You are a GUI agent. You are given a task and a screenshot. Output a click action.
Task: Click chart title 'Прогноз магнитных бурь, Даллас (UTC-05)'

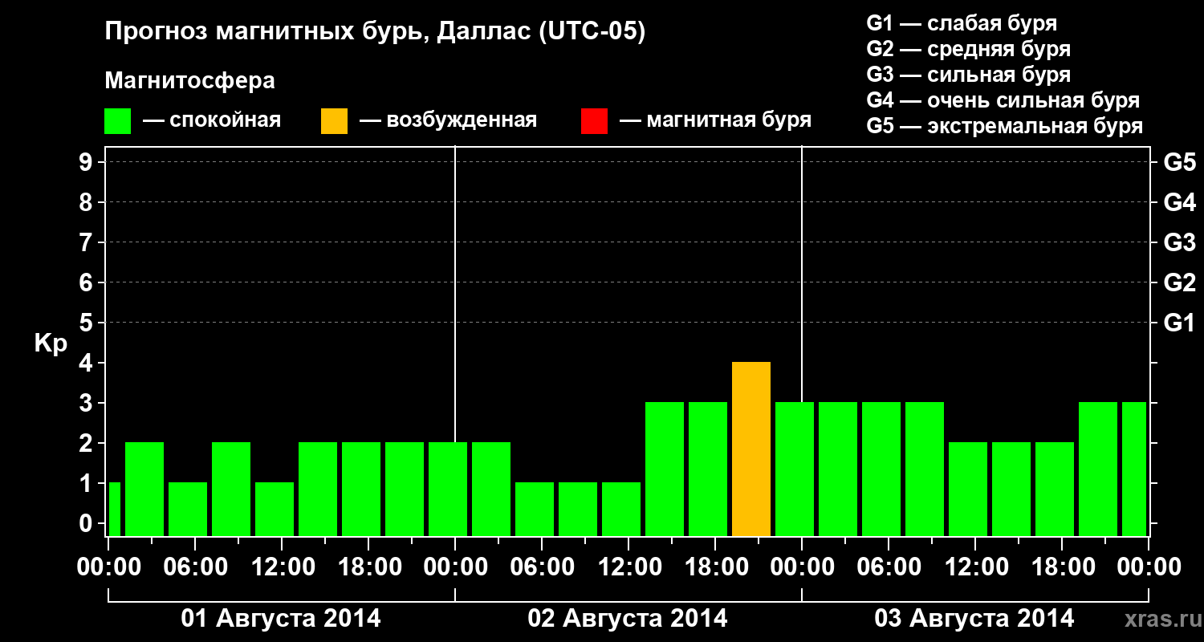(x=376, y=32)
